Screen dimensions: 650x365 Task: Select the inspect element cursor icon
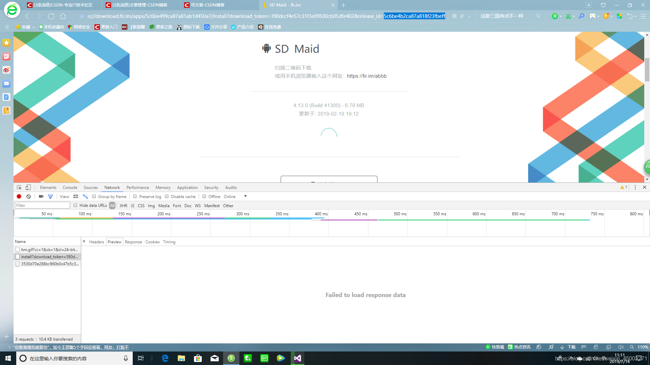pyautogui.click(x=19, y=188)
